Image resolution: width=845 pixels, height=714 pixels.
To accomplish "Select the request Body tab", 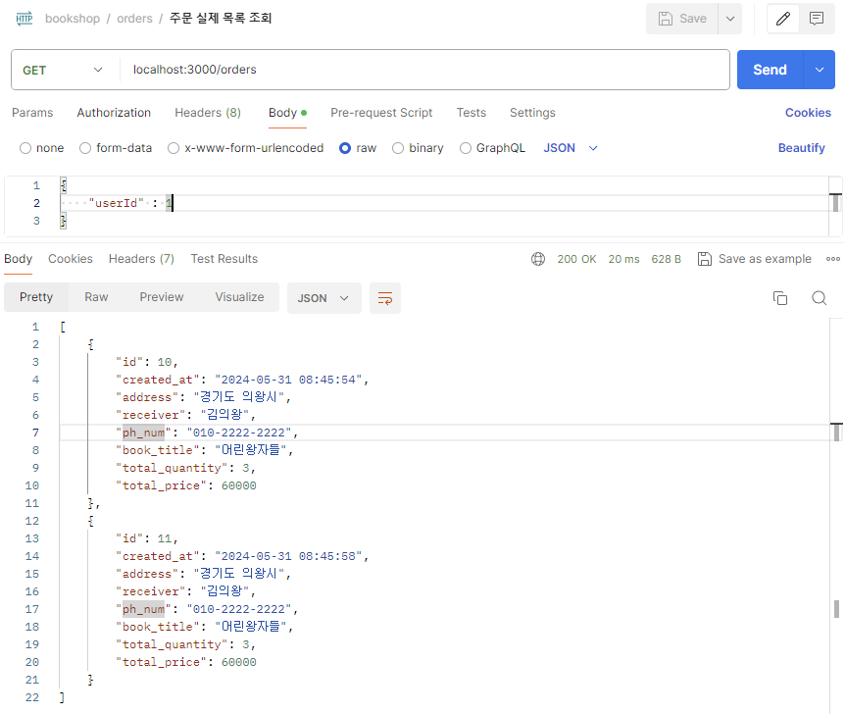I will point(287,113).
